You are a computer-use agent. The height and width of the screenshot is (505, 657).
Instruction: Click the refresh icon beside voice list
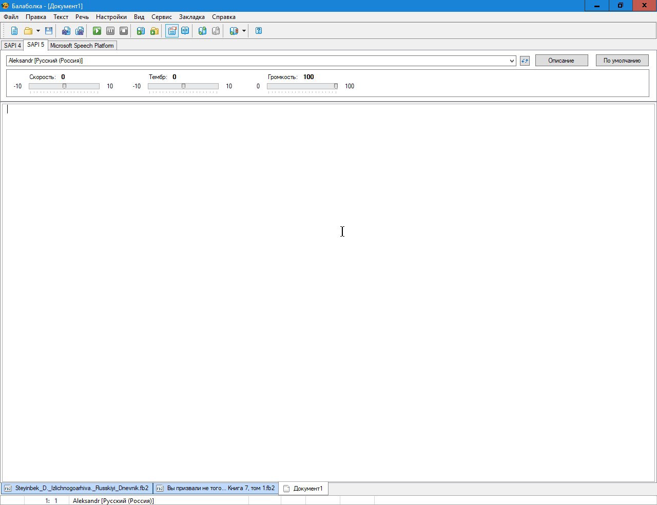525,61
